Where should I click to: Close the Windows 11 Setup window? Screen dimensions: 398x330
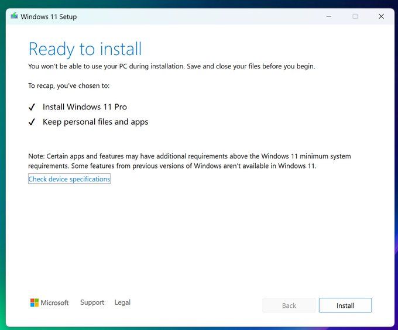pos(381,16)
